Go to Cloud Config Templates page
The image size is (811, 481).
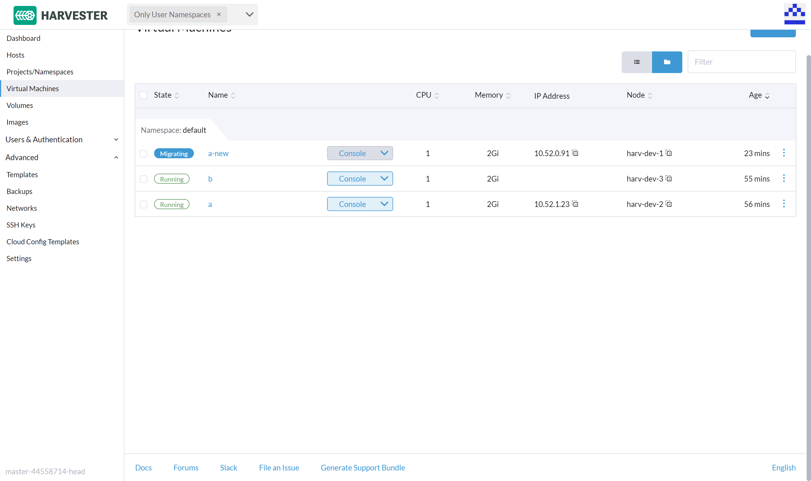pos(43,242)
